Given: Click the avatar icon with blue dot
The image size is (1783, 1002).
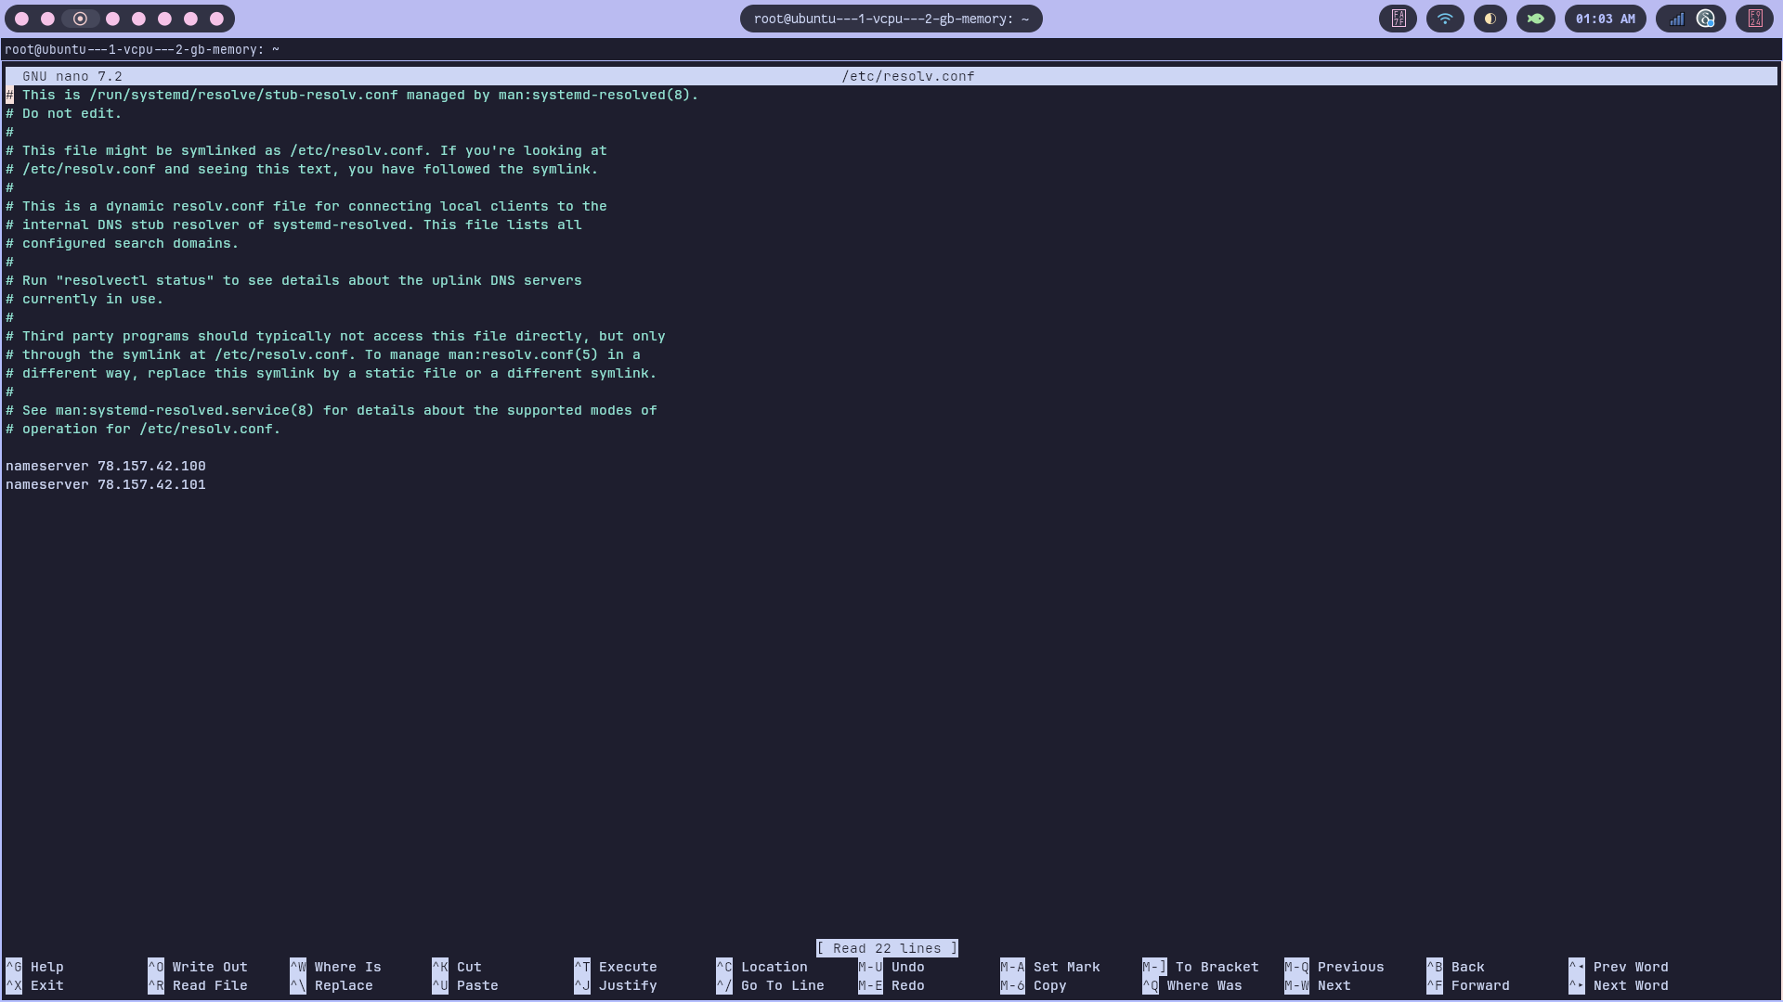Looking at the screenshot, I should 1705,19.
